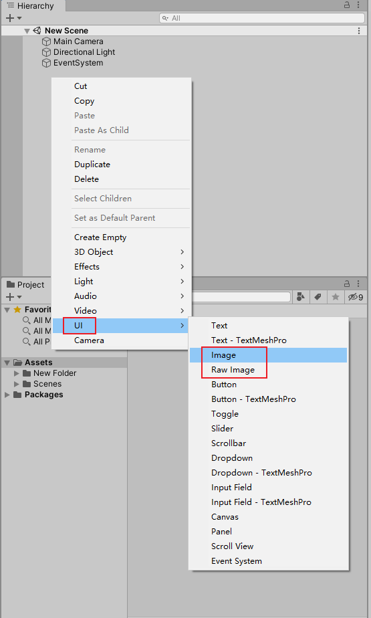Choose Delete from context menu
Image resolution: width=371 pixels, height=618 pixels.
[122, 179]
